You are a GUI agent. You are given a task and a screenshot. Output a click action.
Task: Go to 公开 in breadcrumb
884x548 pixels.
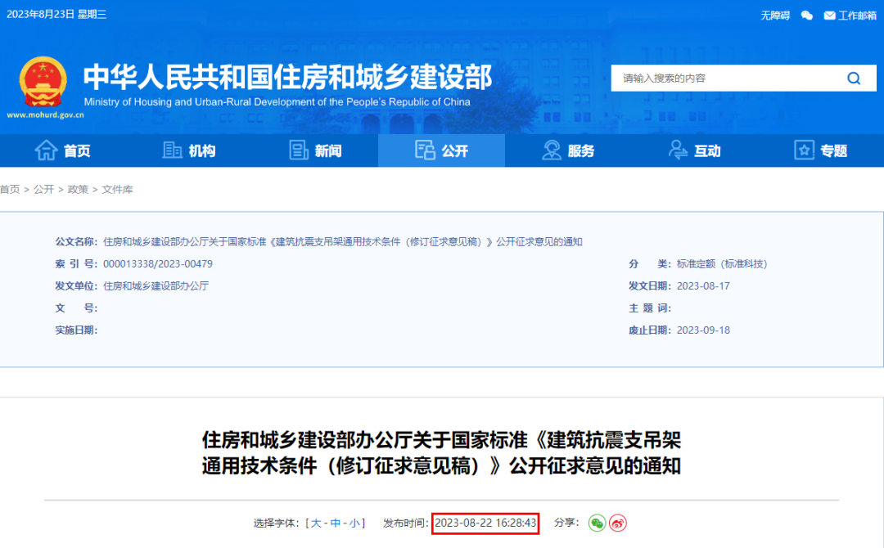pyautogui.click(x=43, y=189)
